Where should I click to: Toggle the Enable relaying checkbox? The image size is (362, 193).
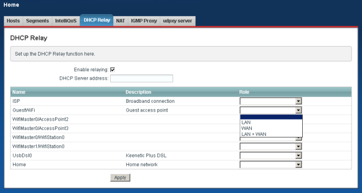113,69
